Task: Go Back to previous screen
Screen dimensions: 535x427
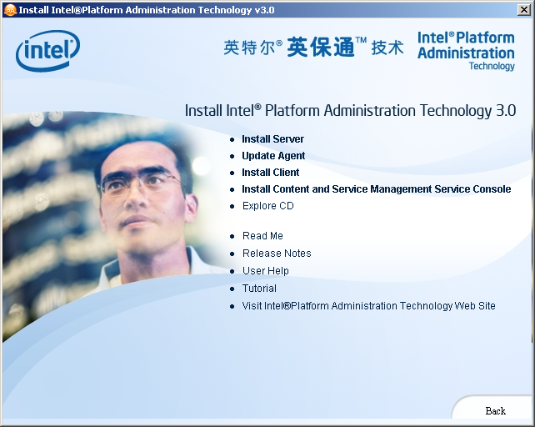Action: click(496, 410)
